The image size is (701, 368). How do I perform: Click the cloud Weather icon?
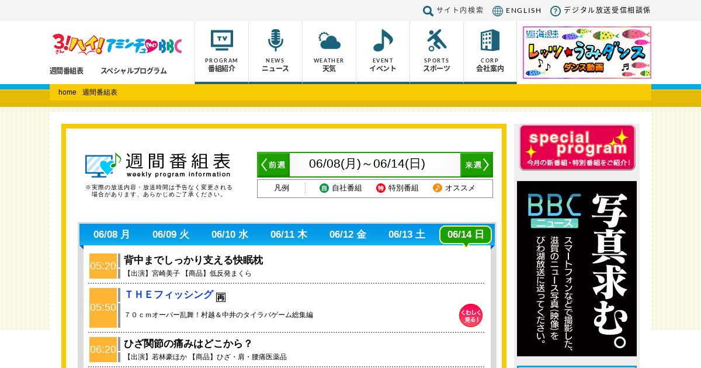(329, 41)
